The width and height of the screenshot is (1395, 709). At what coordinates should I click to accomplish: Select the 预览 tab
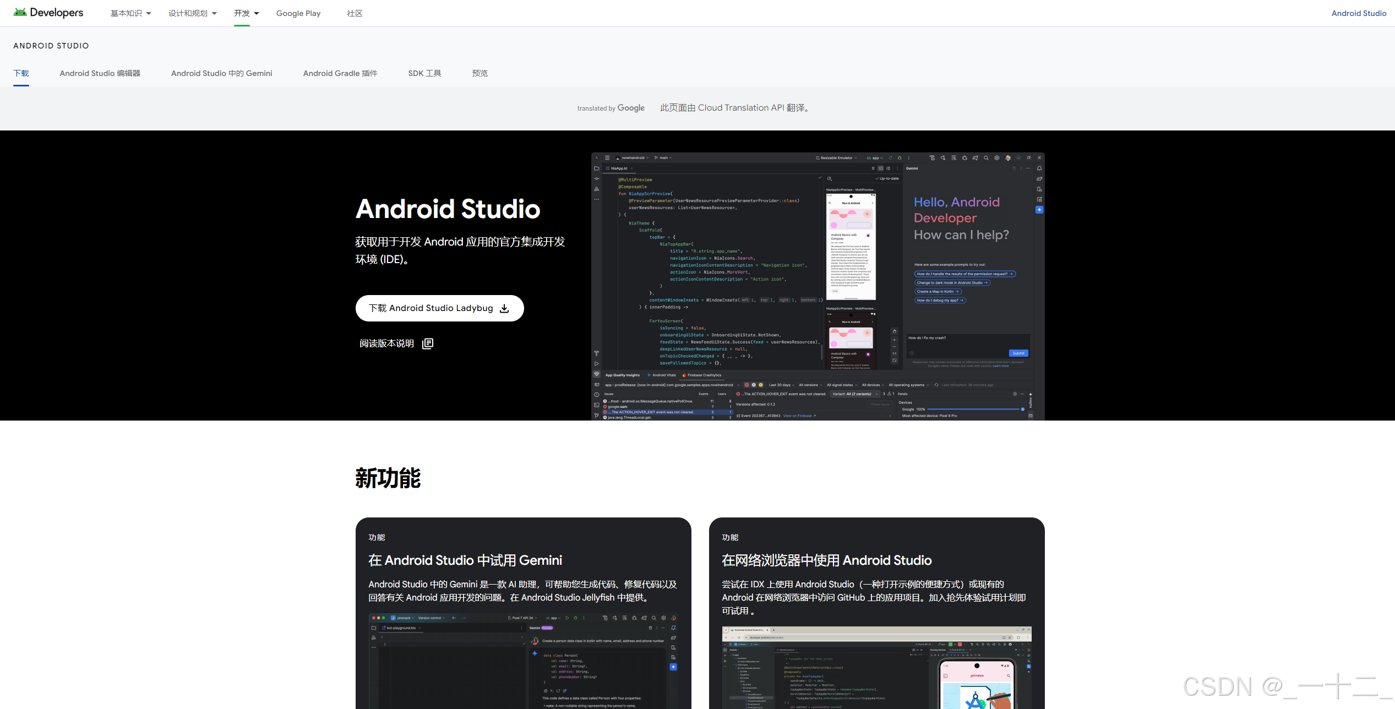[479, 73]
